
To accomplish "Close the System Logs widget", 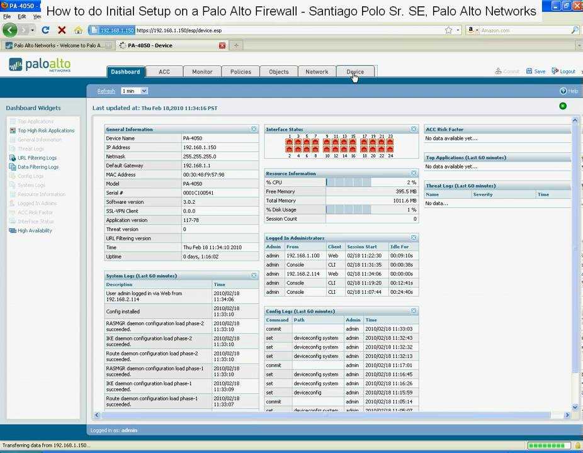I will (254, 276).
